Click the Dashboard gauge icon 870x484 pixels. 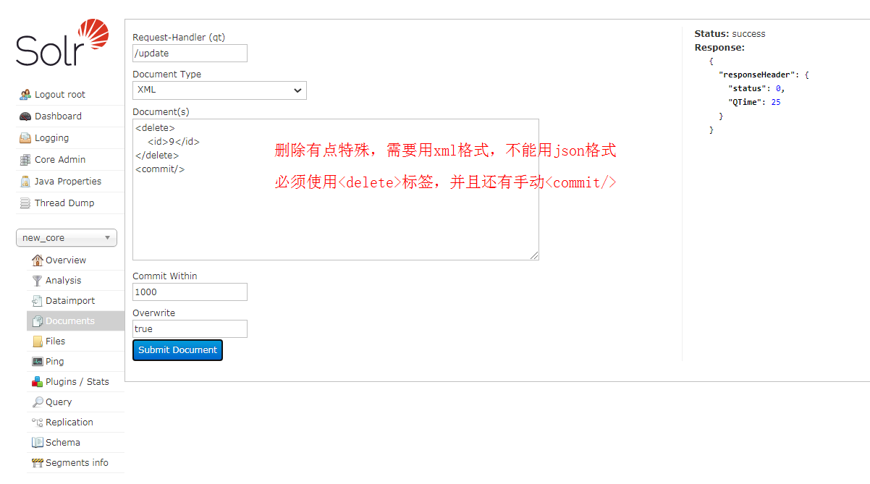[x=25, y=116]
